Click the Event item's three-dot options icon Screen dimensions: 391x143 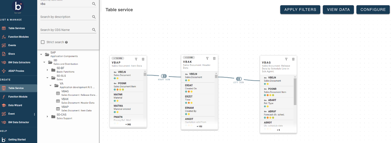(x=34, y=114)
